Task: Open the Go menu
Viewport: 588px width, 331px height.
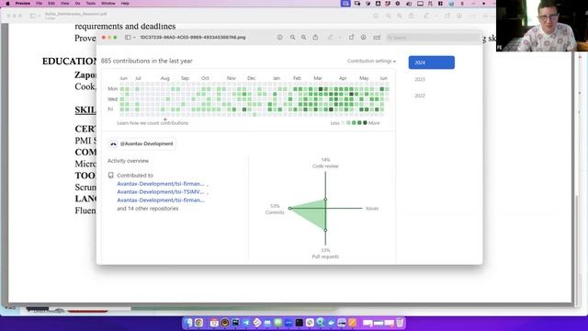Action: tap(77, 4)
